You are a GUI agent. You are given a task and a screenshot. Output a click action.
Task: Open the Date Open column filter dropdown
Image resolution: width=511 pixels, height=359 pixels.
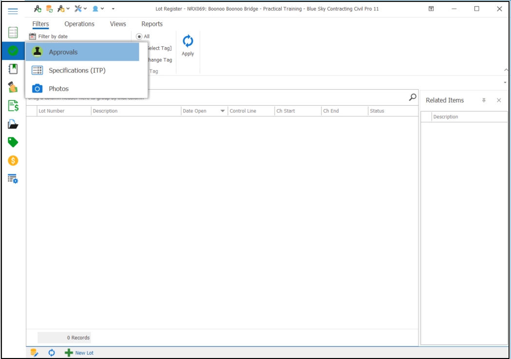(223, 111)
